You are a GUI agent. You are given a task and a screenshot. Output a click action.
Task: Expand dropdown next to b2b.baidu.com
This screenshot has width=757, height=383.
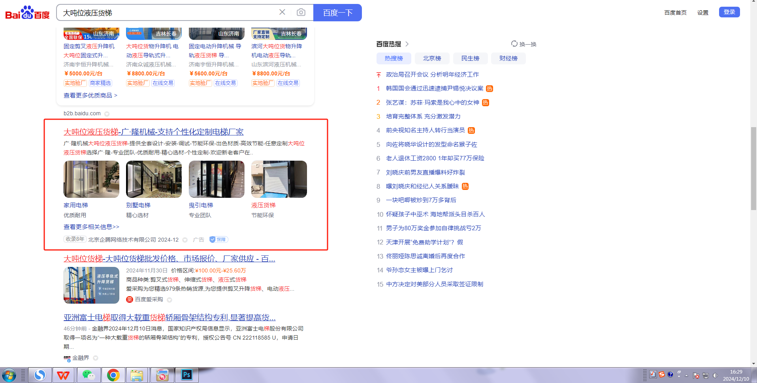tap(107, 114)
